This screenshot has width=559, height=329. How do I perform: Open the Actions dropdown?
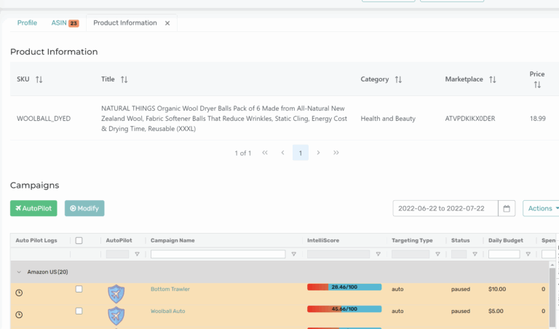pos(541,208)
